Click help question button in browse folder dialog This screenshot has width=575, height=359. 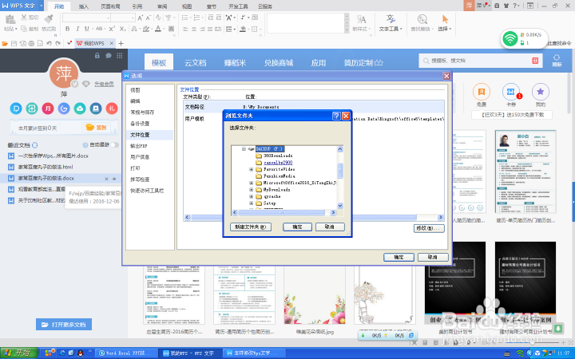point(336,116)
